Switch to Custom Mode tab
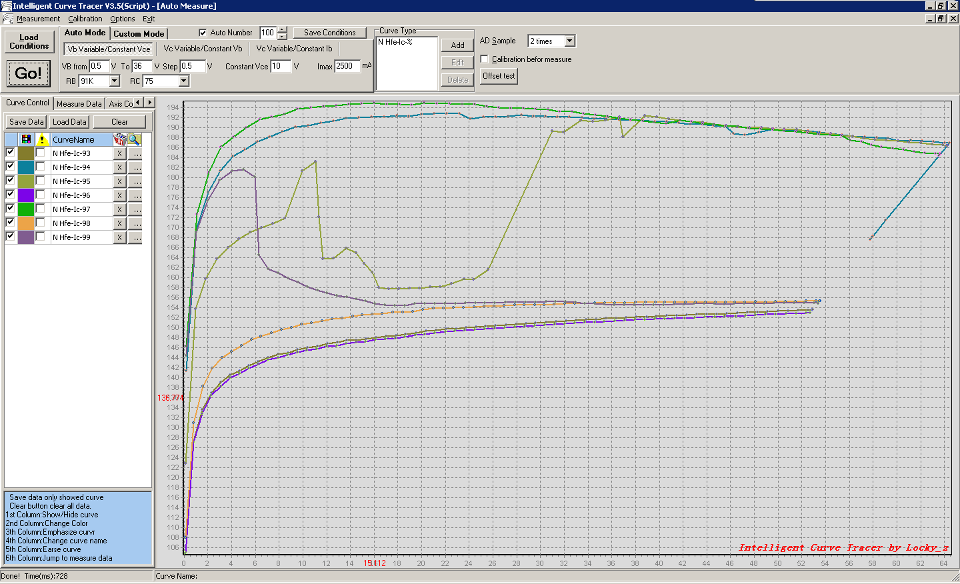Image resolution: width=960 pixels, height=584 pixels. pos(139,33)
